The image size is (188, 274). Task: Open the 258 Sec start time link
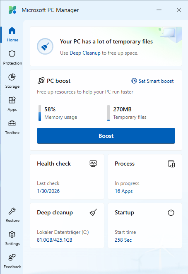[123, 240]
